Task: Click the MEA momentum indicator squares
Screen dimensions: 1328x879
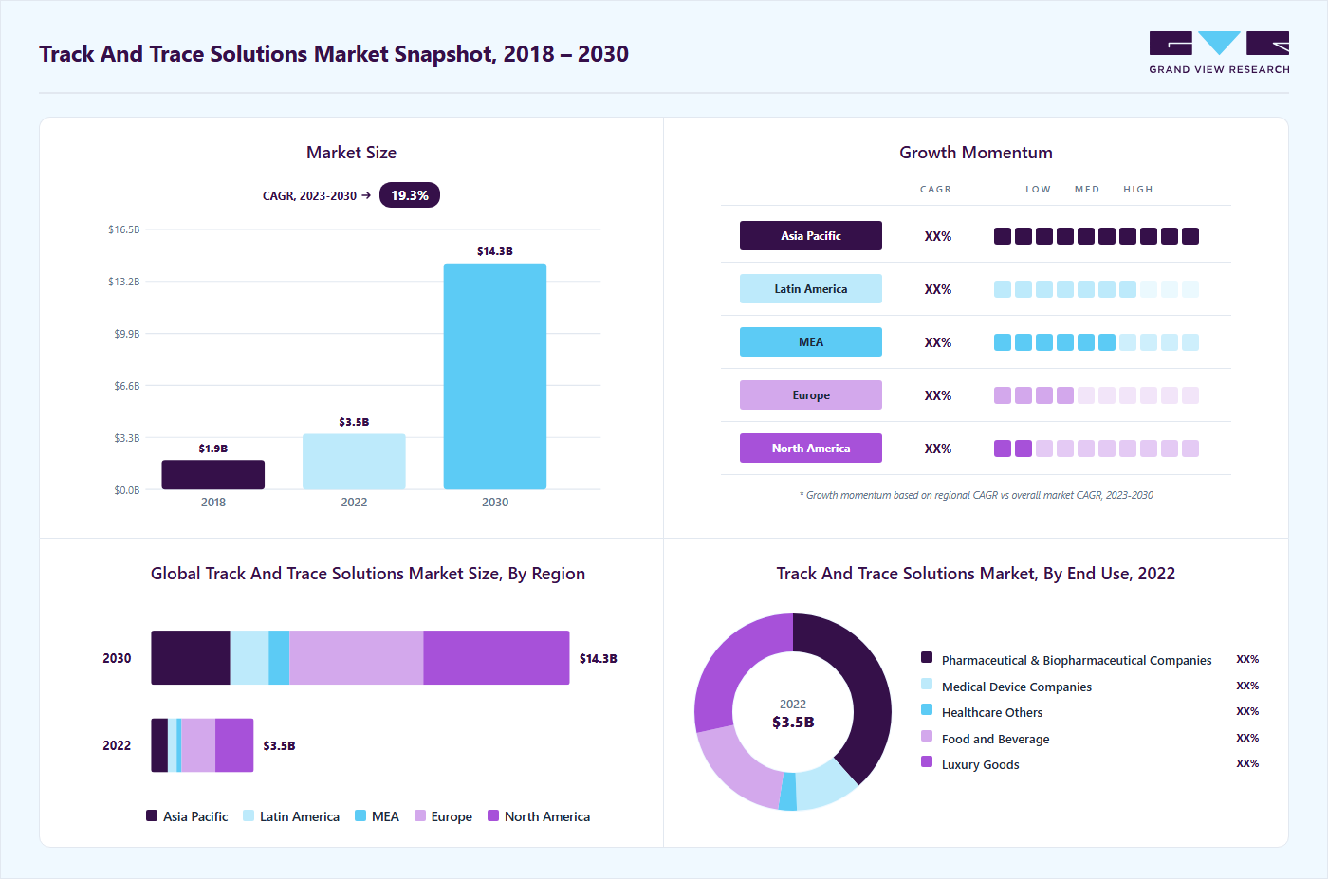Action: (1097, 342)
